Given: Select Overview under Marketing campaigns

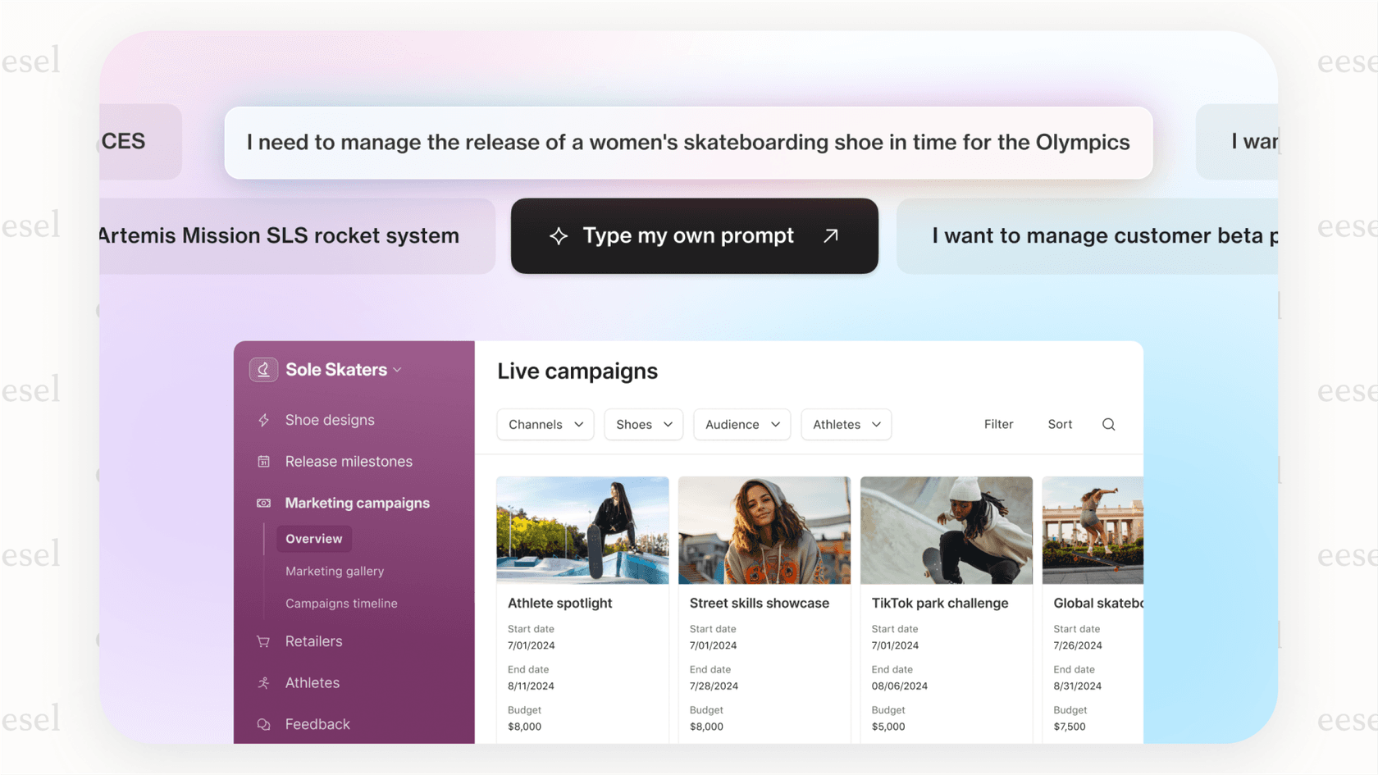Looking at the screenshot, I should (313, 539).
